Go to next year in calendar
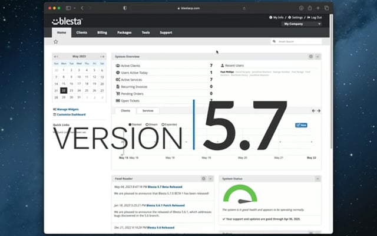 click(x=104, y=57)
